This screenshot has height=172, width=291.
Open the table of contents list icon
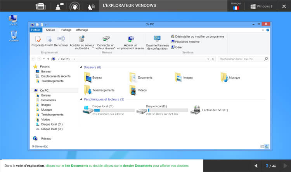click(41, 7)
